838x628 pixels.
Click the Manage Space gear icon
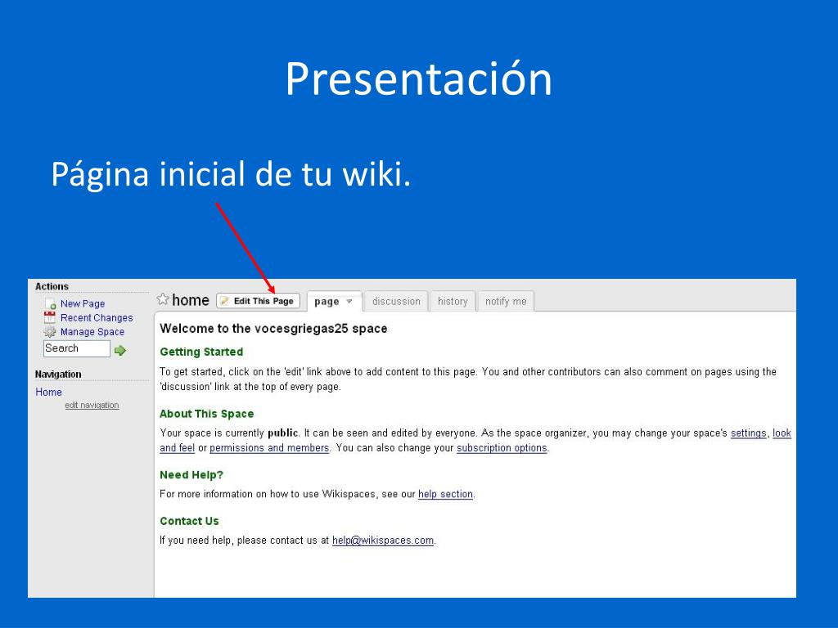(50, 332)
